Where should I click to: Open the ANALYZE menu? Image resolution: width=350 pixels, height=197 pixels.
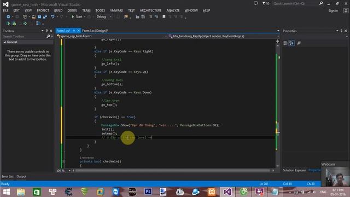click(x=173, y=10)
